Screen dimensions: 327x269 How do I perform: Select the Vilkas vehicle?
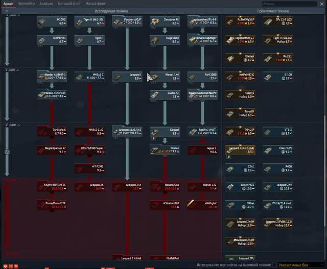coord(240,205)
